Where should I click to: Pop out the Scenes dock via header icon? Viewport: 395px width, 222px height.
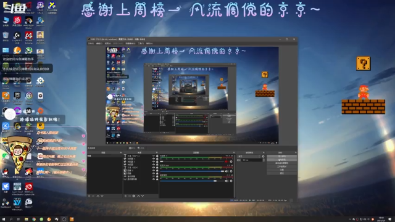121,152
